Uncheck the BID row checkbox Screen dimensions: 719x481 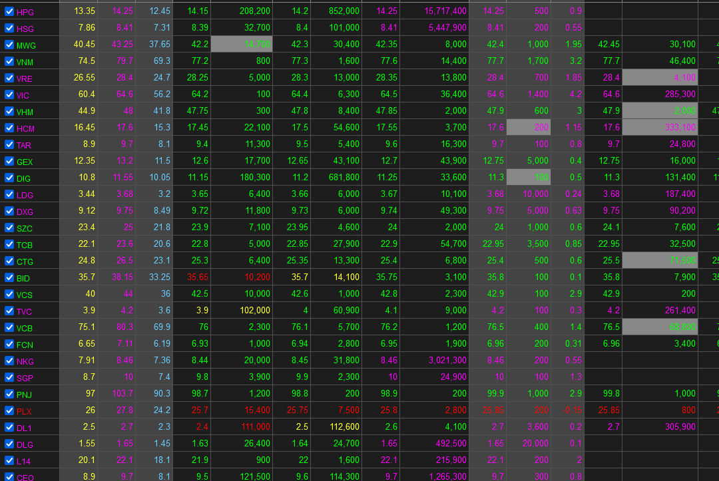[9, 277]
